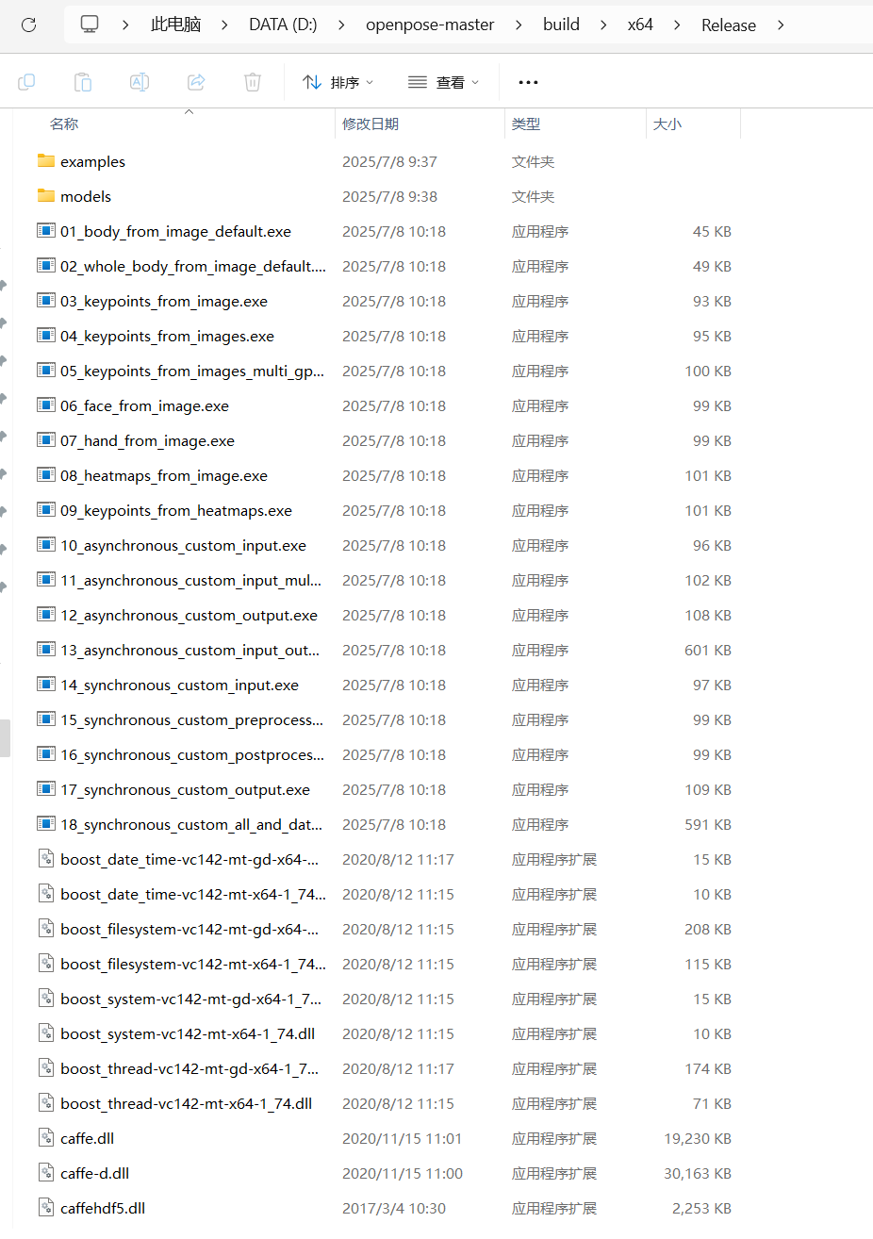Click the Delete icon in the toolbar
The image size is (873, 1239).
252,82
